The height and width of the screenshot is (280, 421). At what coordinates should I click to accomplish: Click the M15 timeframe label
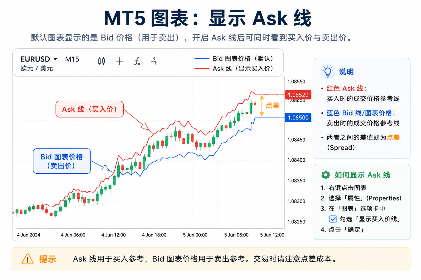pos(72,59)
